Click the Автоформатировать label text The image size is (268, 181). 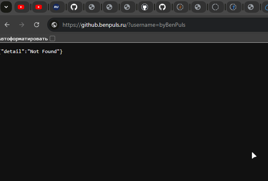[23, 39]
